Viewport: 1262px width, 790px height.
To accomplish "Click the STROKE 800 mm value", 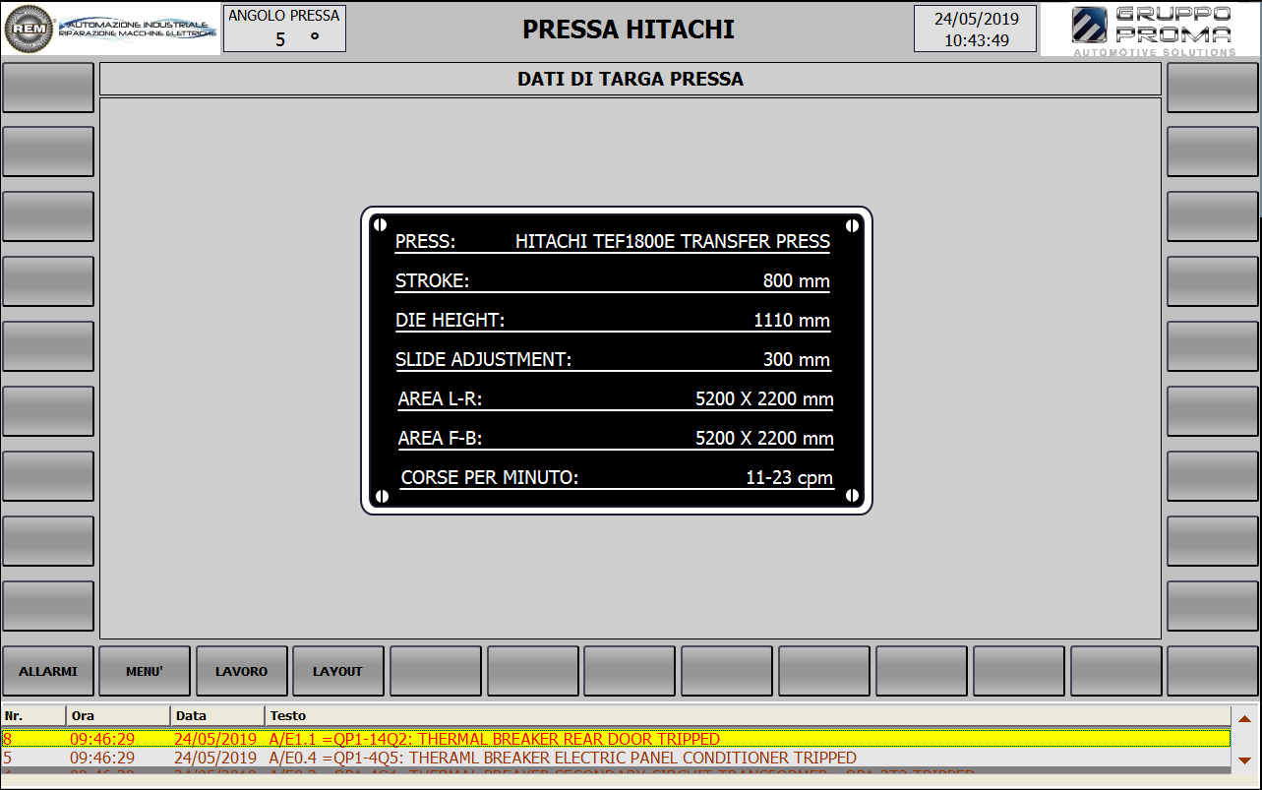I will click(797, 280).
